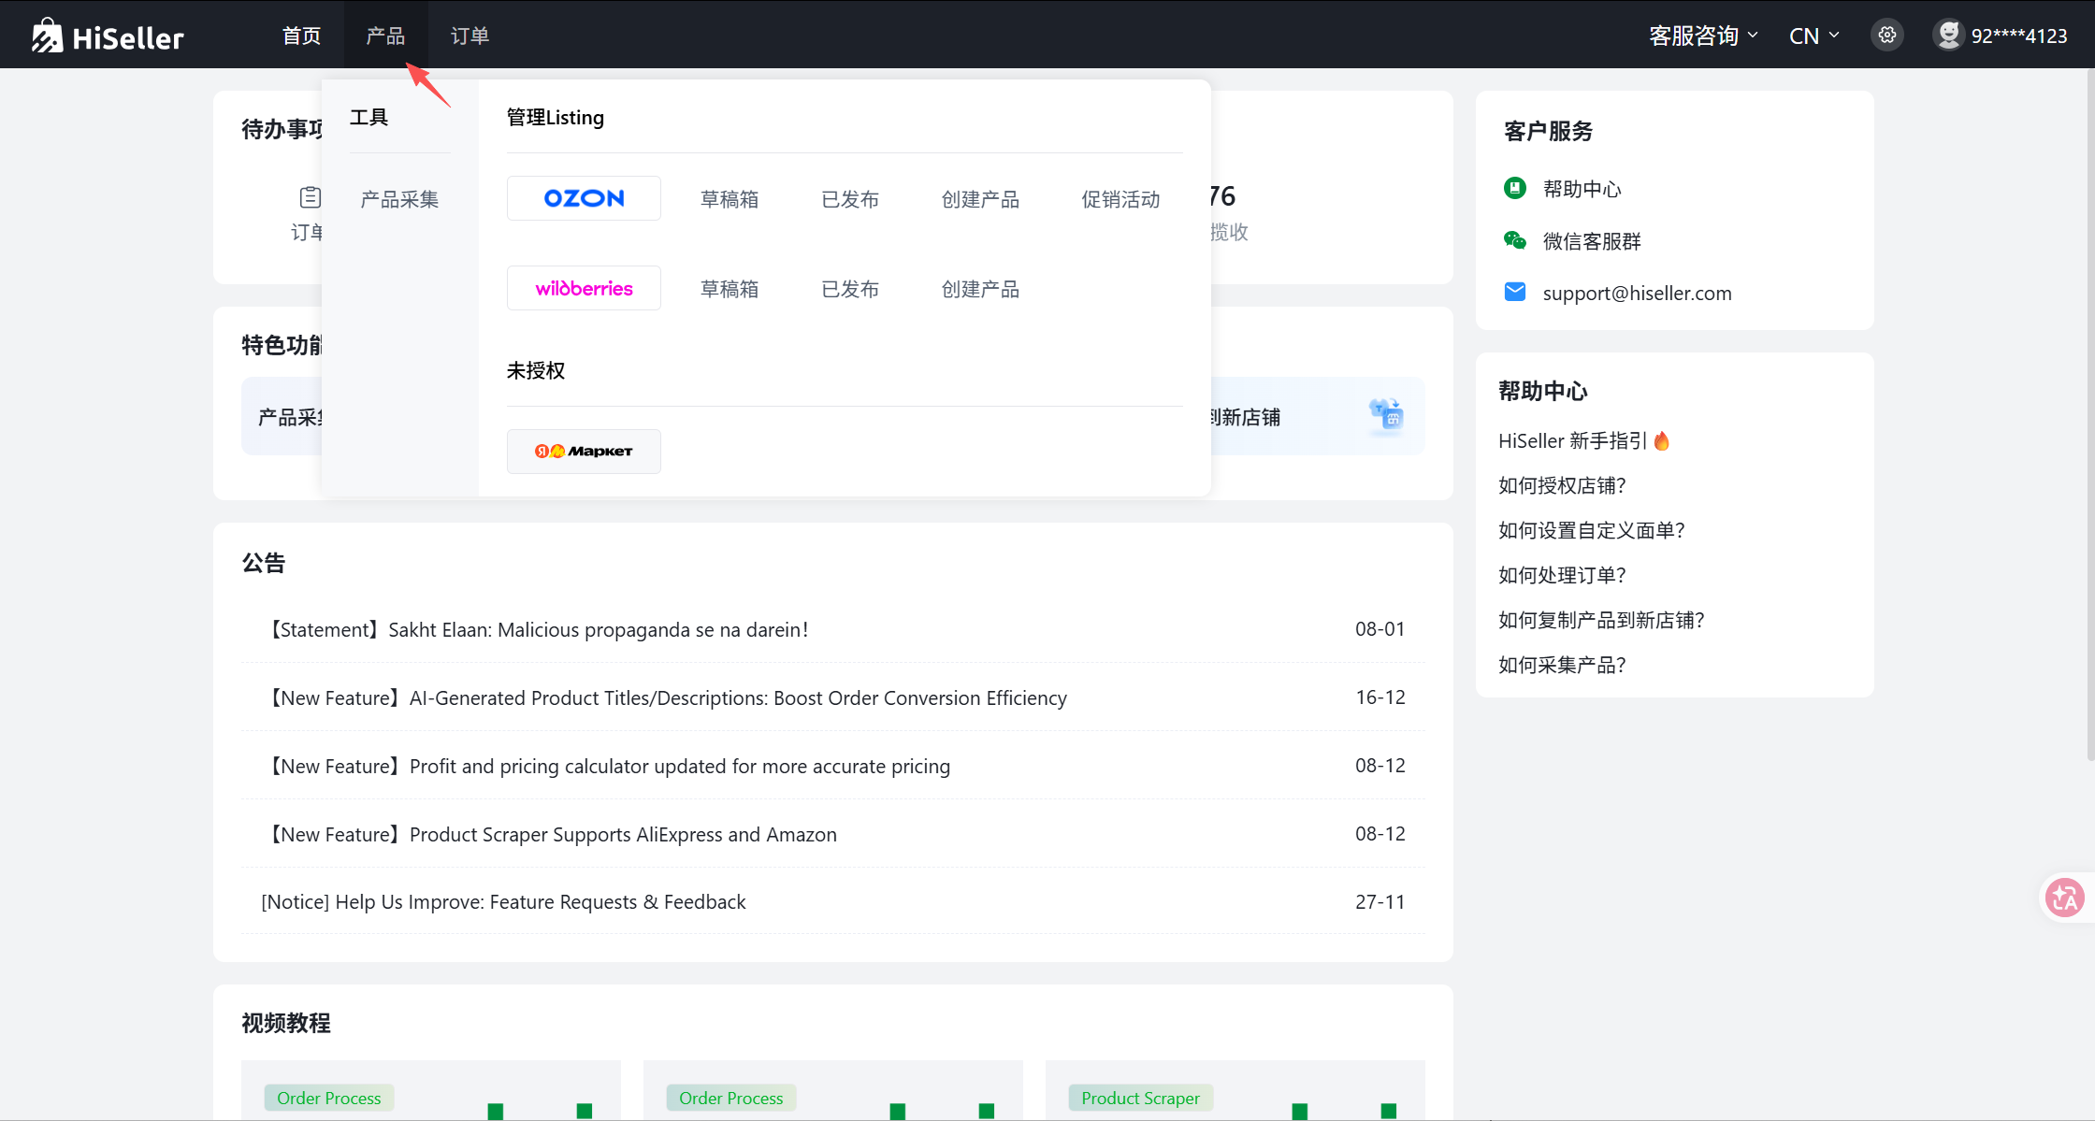Screen dimensions: 2095x1121
Task: Click the HiSeller logo icon
Action: 47,36
